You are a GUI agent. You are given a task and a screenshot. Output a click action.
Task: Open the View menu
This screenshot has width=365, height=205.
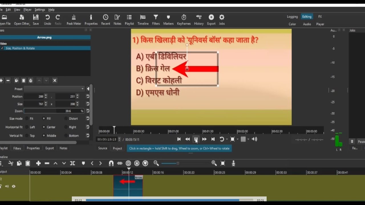pos(17,10)
